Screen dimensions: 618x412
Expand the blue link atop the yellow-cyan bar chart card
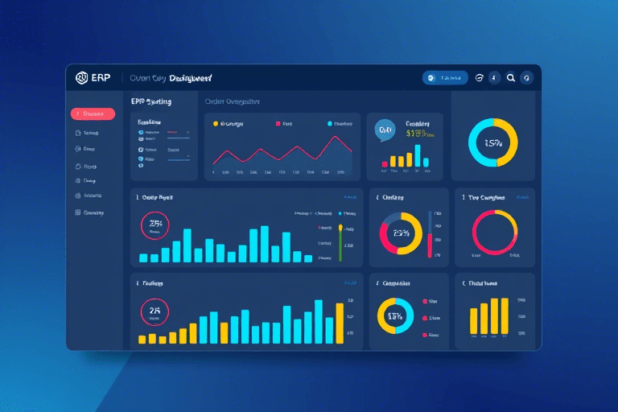coord(350,283)
